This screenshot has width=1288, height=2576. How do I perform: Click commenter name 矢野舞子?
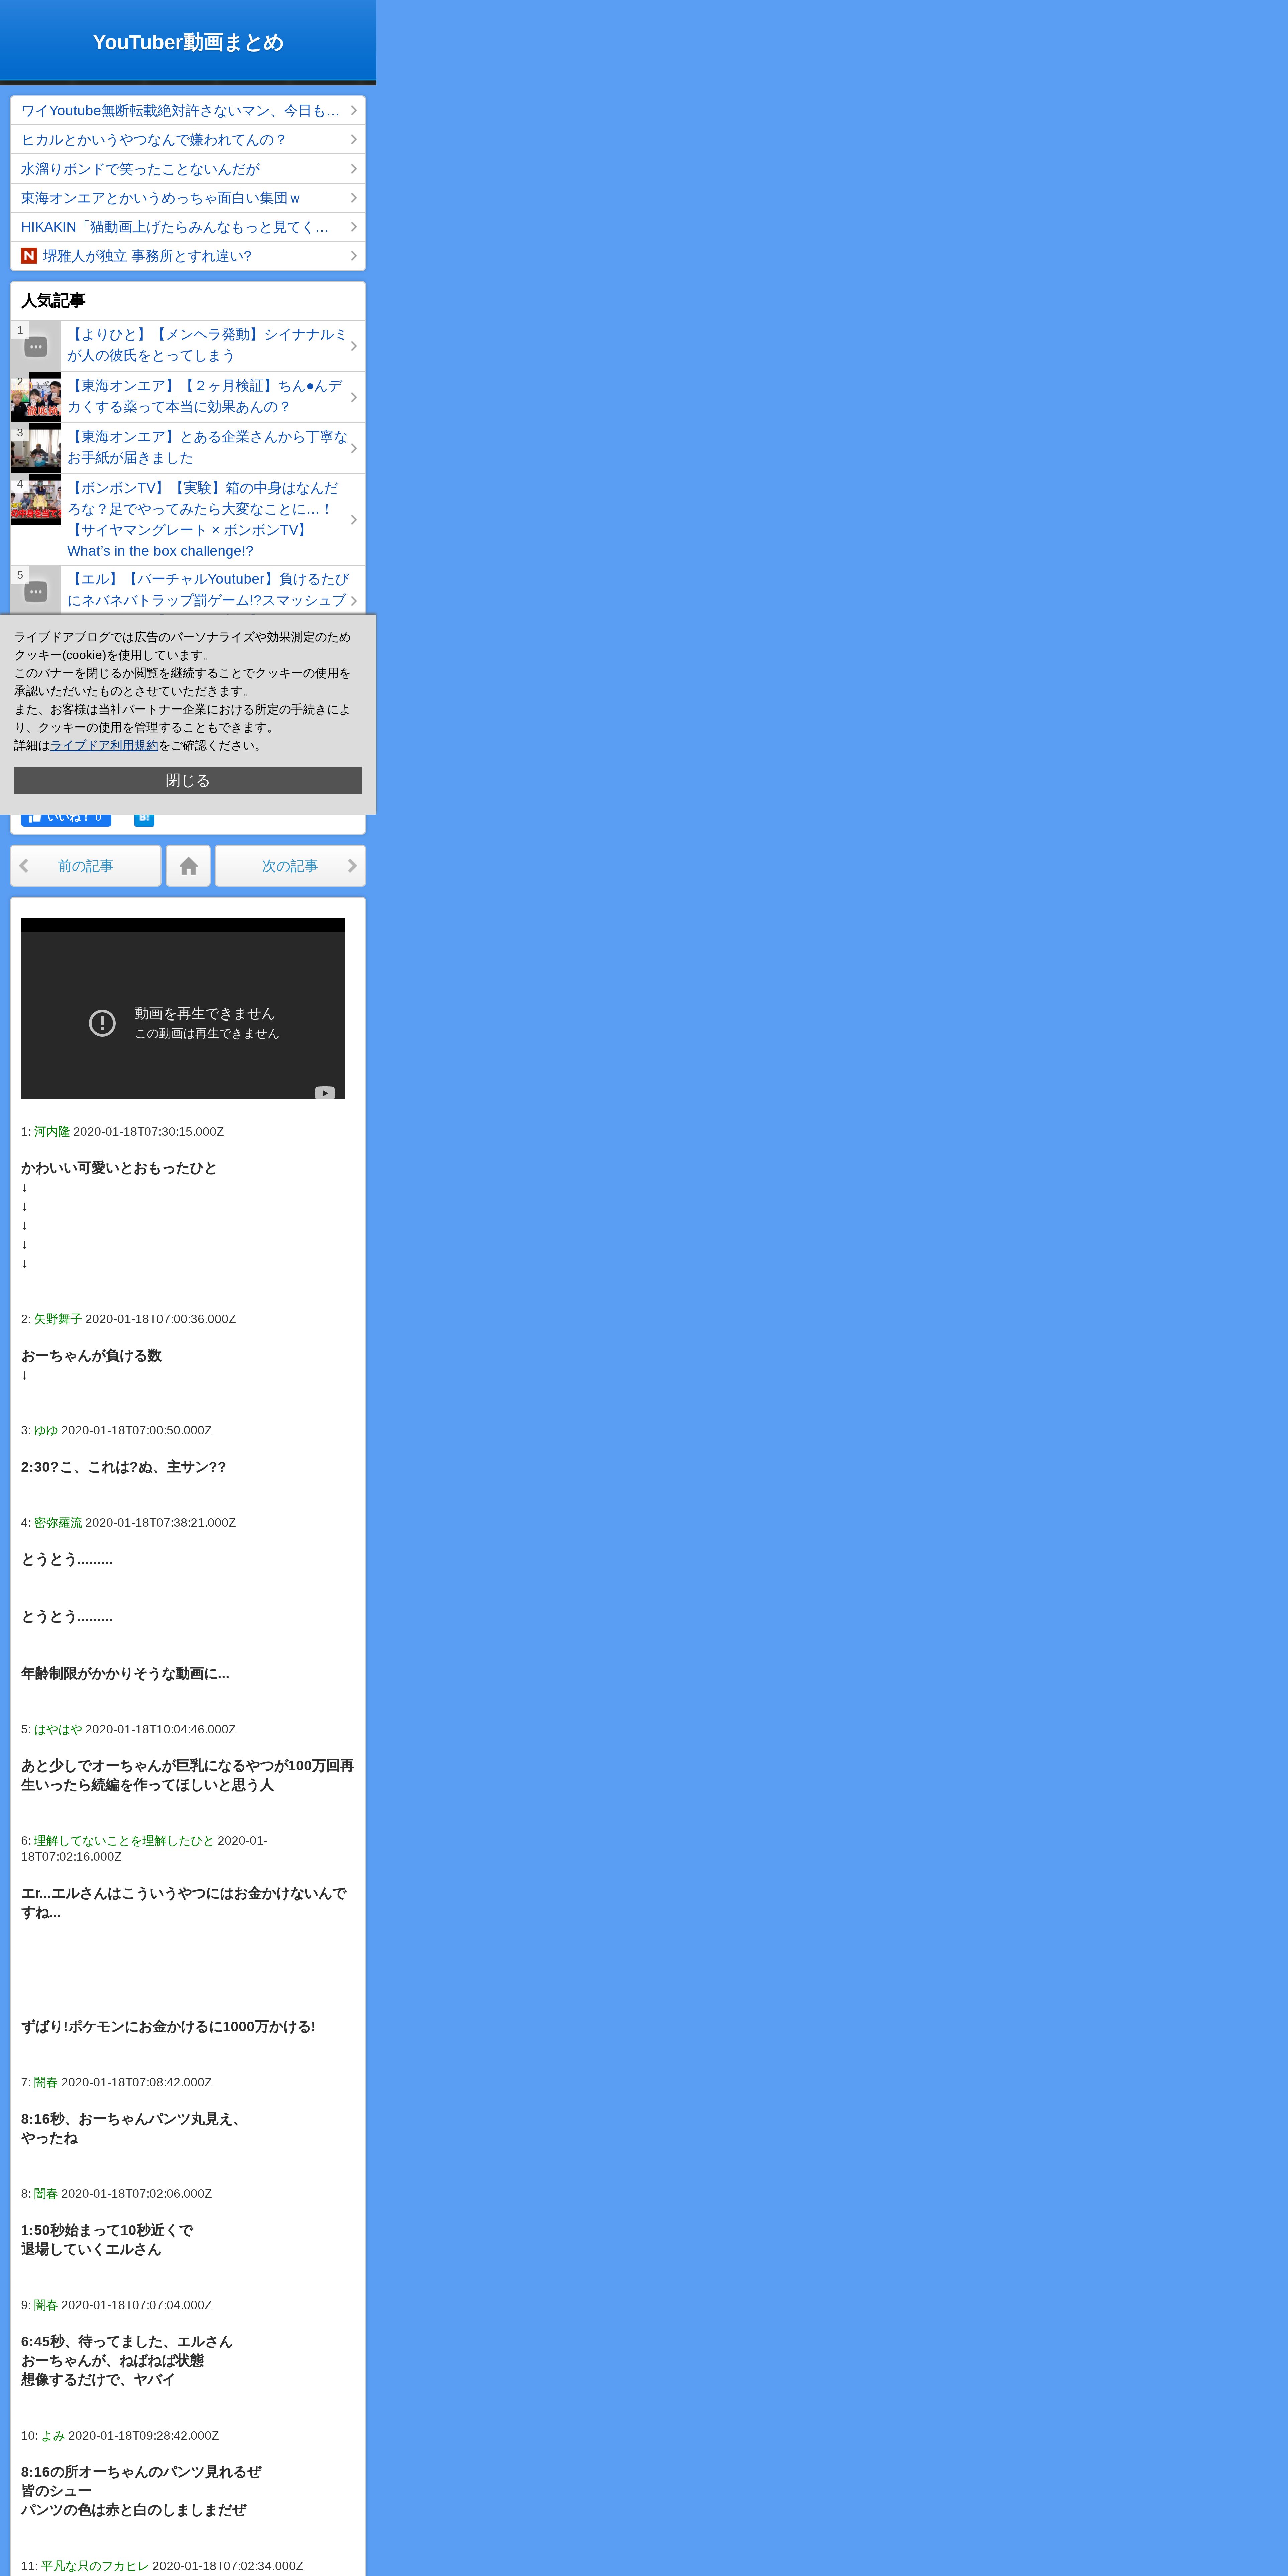[58, 1319]
